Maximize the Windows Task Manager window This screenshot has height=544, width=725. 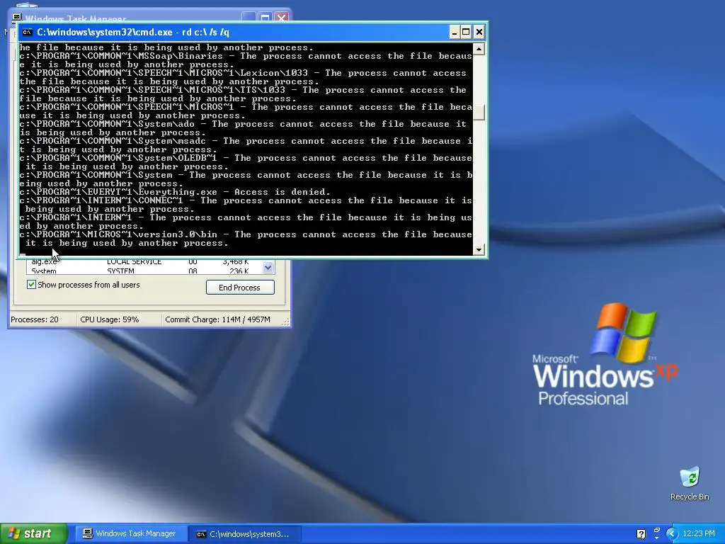coord(265,18)
